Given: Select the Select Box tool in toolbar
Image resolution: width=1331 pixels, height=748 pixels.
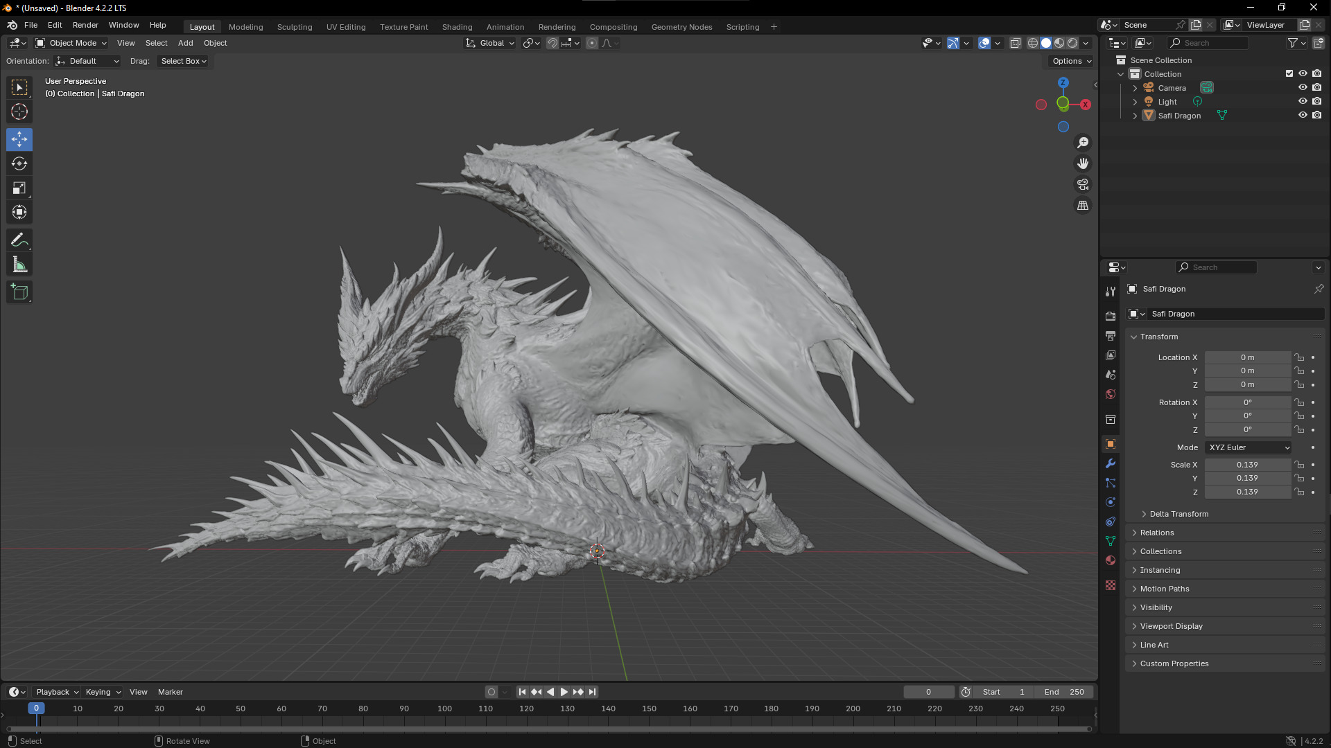Looking at the screenshot, I should pyautogui.click(x=19, y=87).
